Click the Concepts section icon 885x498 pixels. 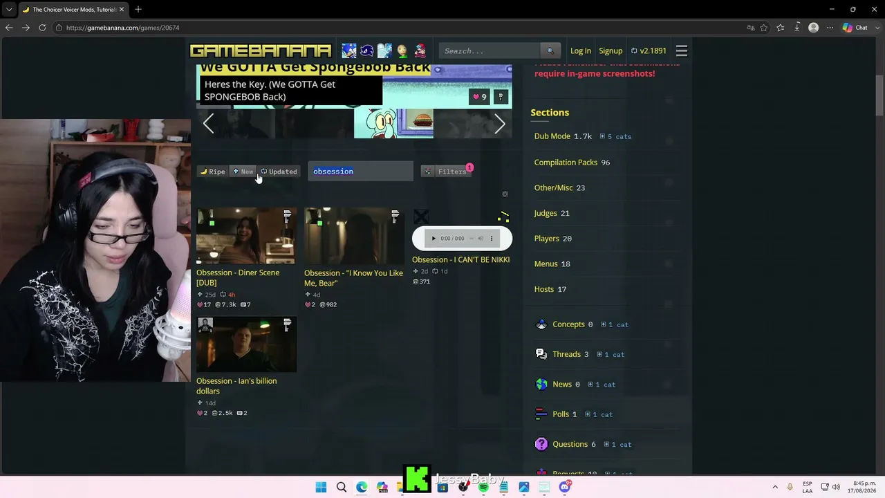(x=541, y=324)
